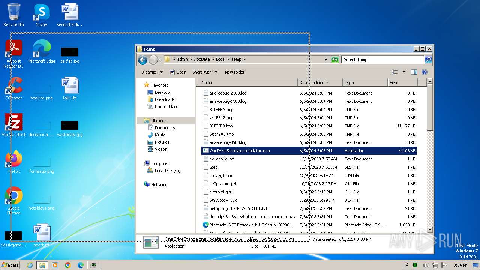Image resolution: width=480 pixels, height=270 pixels.
Task: Click the Search Temp input field
Action: [x=382, y=60]
